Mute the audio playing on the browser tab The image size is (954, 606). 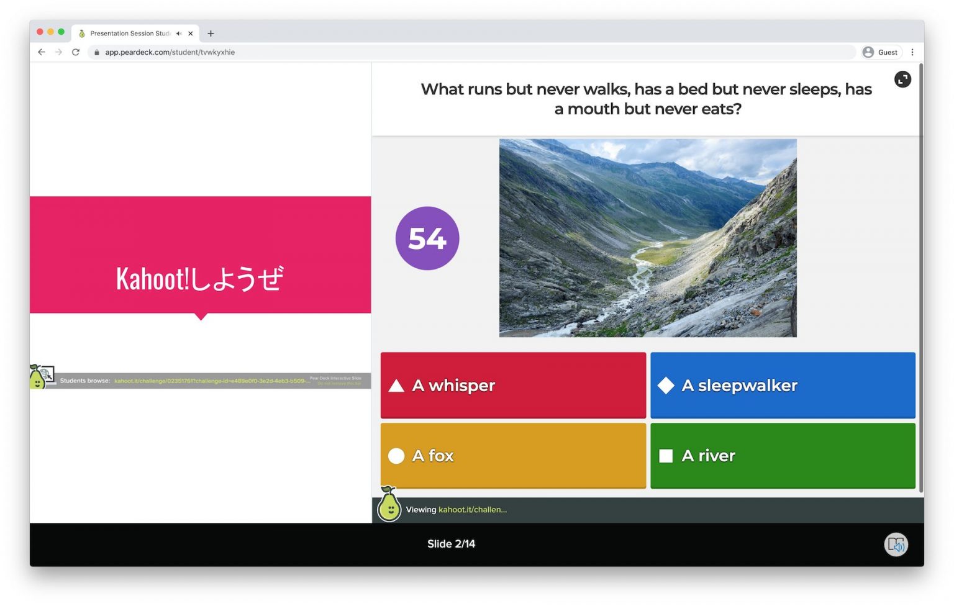pyautogui.click(x=179, y=34)
